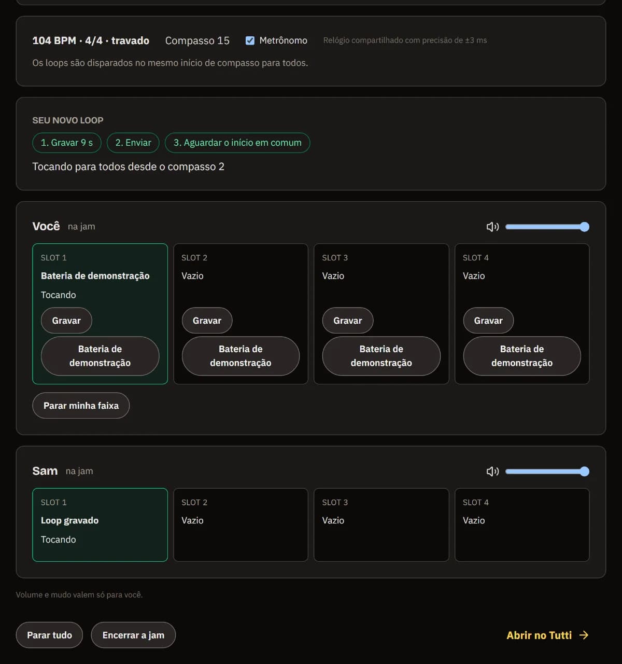
Task: Click Bateria de demonstração button in Slot 1
Action: (100, 356)
